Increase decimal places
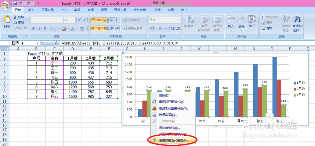This screenshot has height=146, width=315. tap(172, 29)
